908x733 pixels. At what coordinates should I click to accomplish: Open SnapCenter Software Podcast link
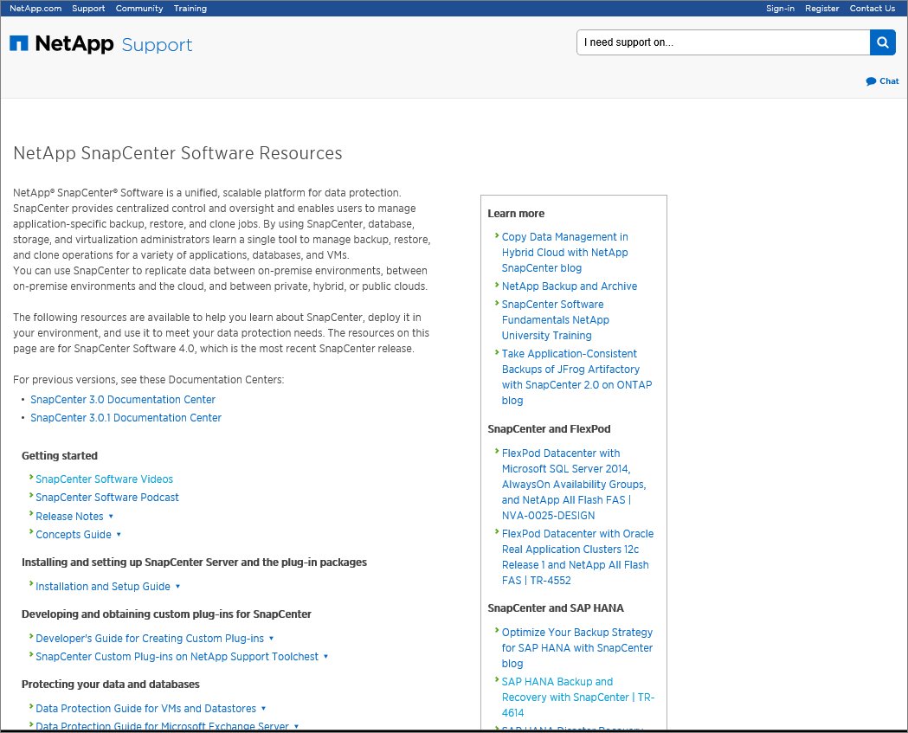107,498
